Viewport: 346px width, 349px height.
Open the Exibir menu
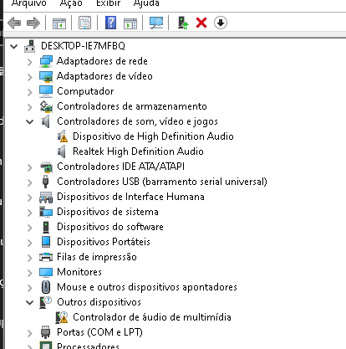click(108, 3)
